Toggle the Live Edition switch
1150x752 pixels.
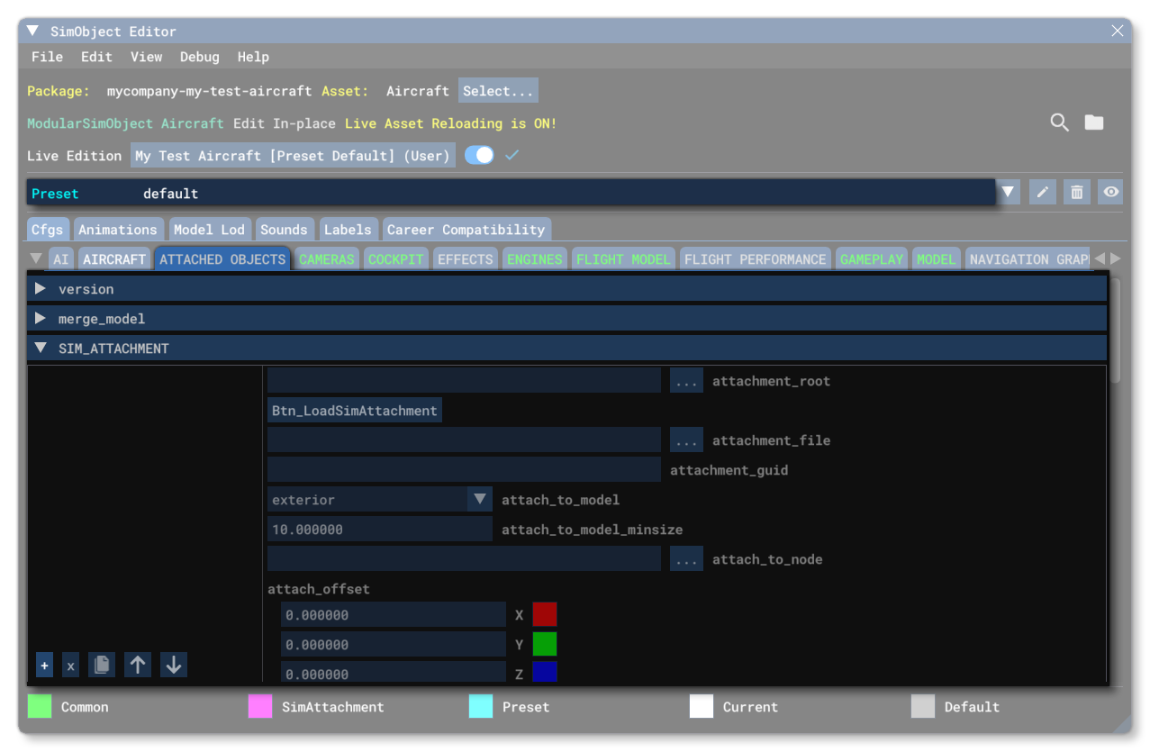[479, 156]
